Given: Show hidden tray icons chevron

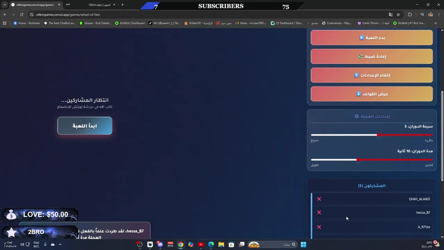Looking at the screenshot, I should click(x=60, y=244).
